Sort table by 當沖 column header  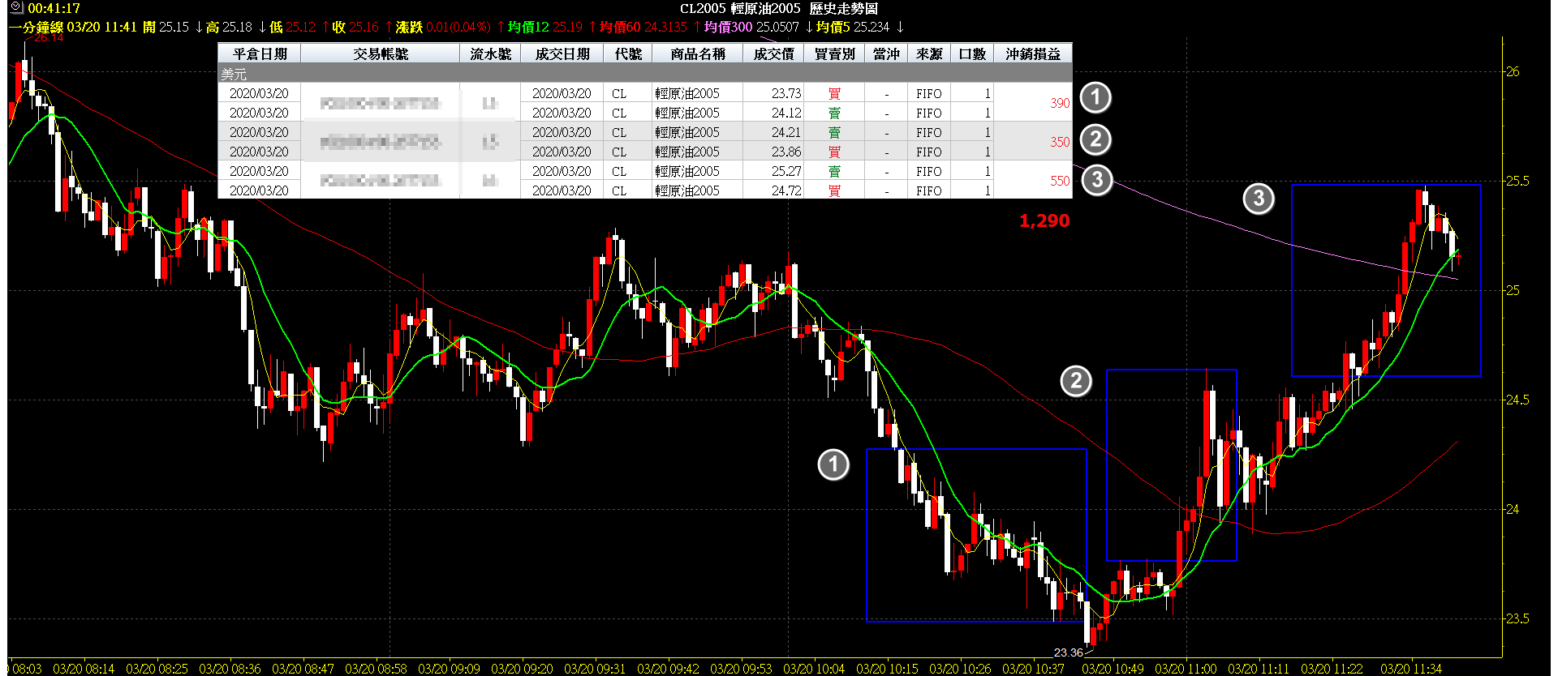coord(886,53)
